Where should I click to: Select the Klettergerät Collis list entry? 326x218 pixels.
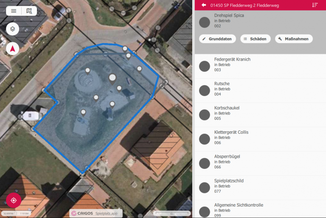(260, 139)
